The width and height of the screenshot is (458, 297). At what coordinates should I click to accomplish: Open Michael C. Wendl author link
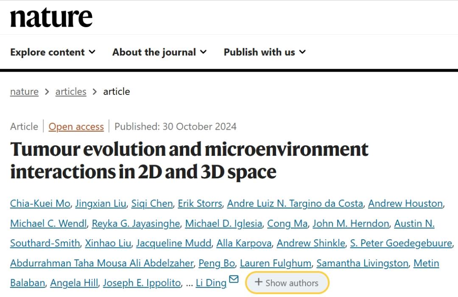(48, 223)
